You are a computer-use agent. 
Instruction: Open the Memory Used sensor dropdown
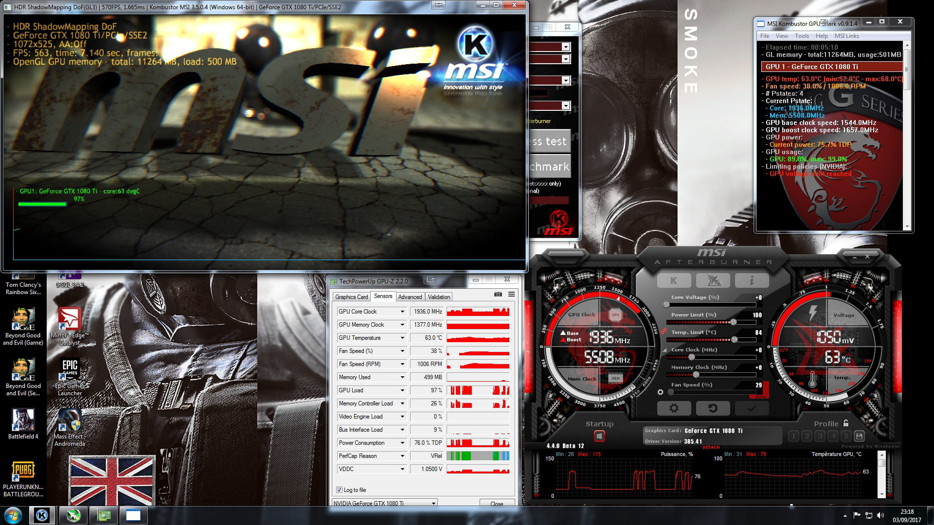402,377
